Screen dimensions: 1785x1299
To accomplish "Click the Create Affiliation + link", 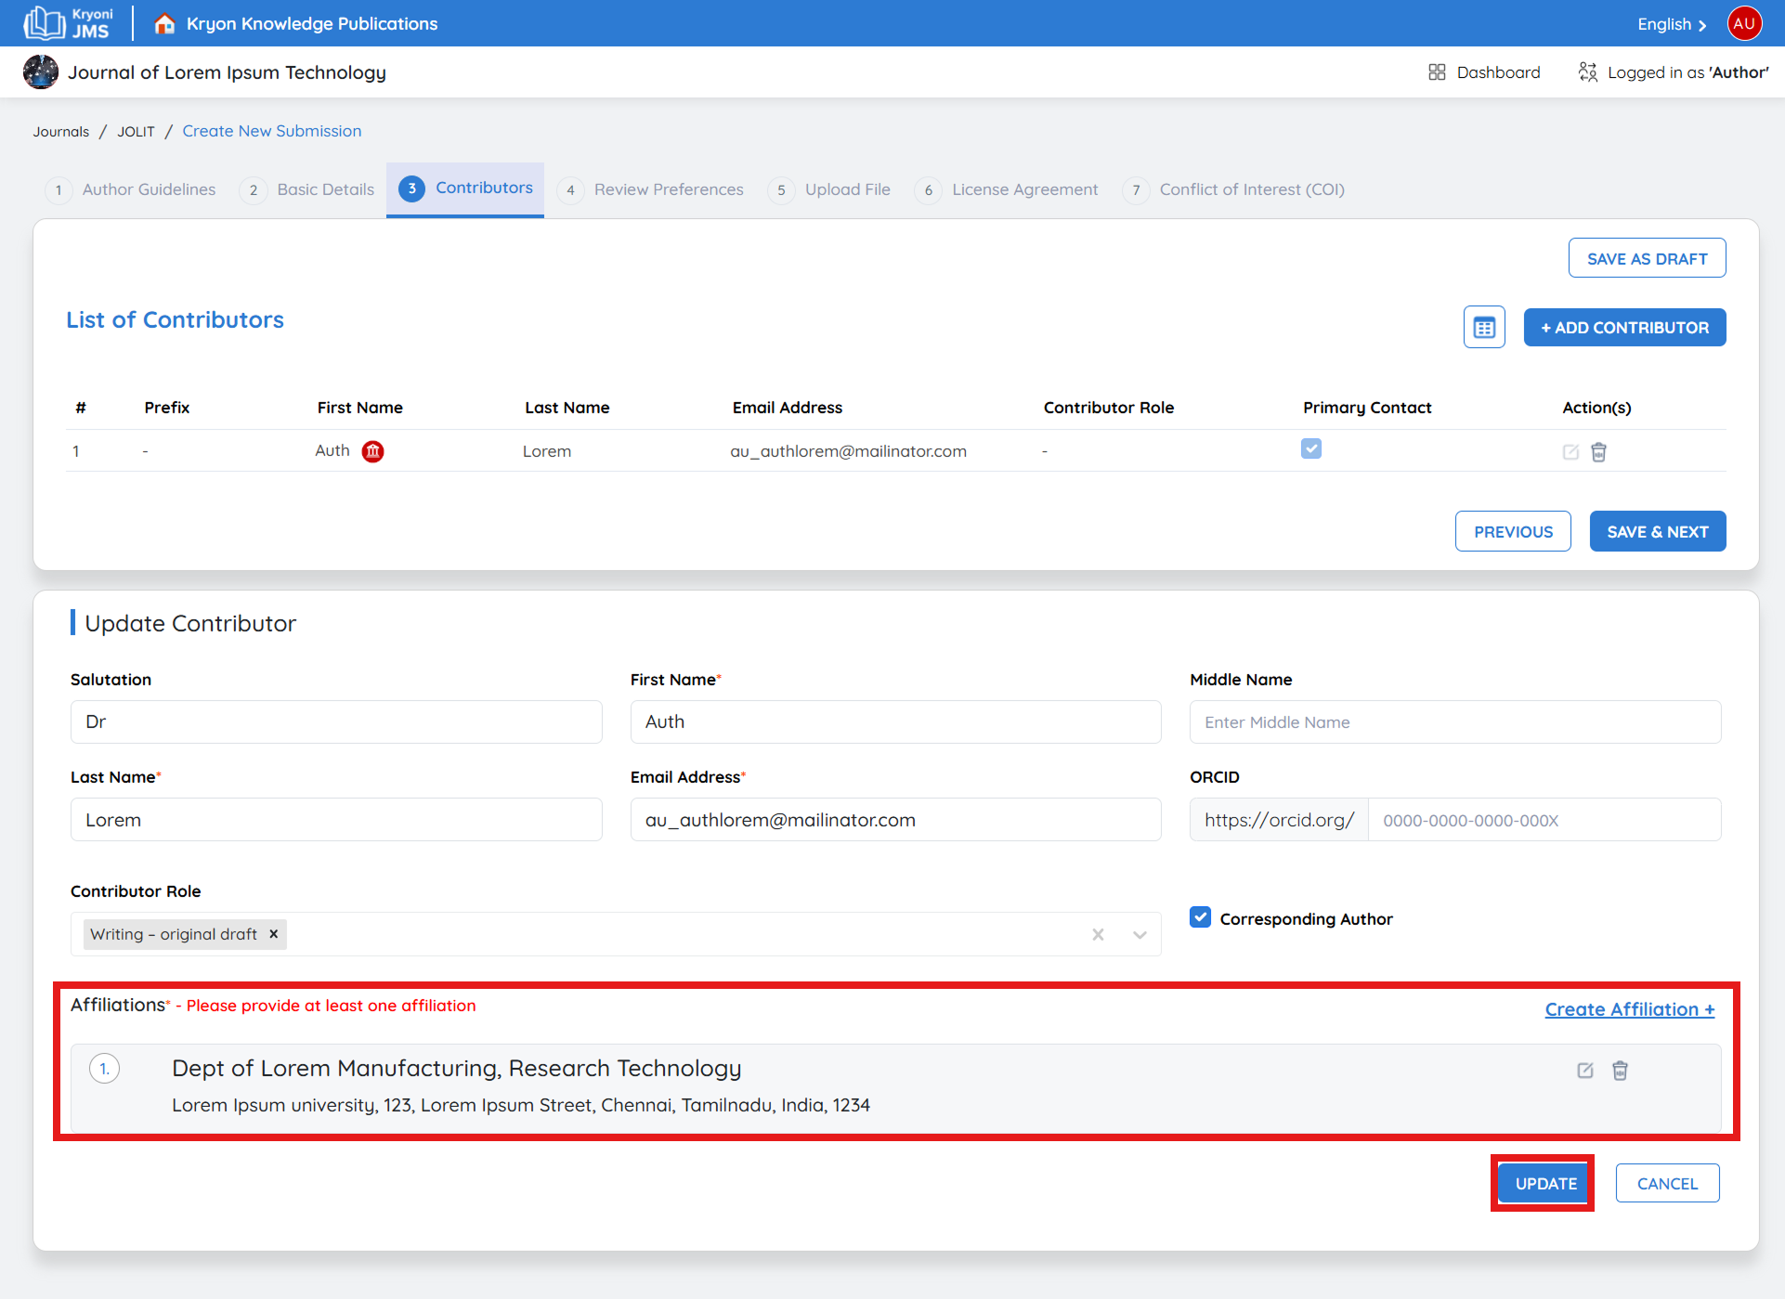I will click(1629, 1009).
